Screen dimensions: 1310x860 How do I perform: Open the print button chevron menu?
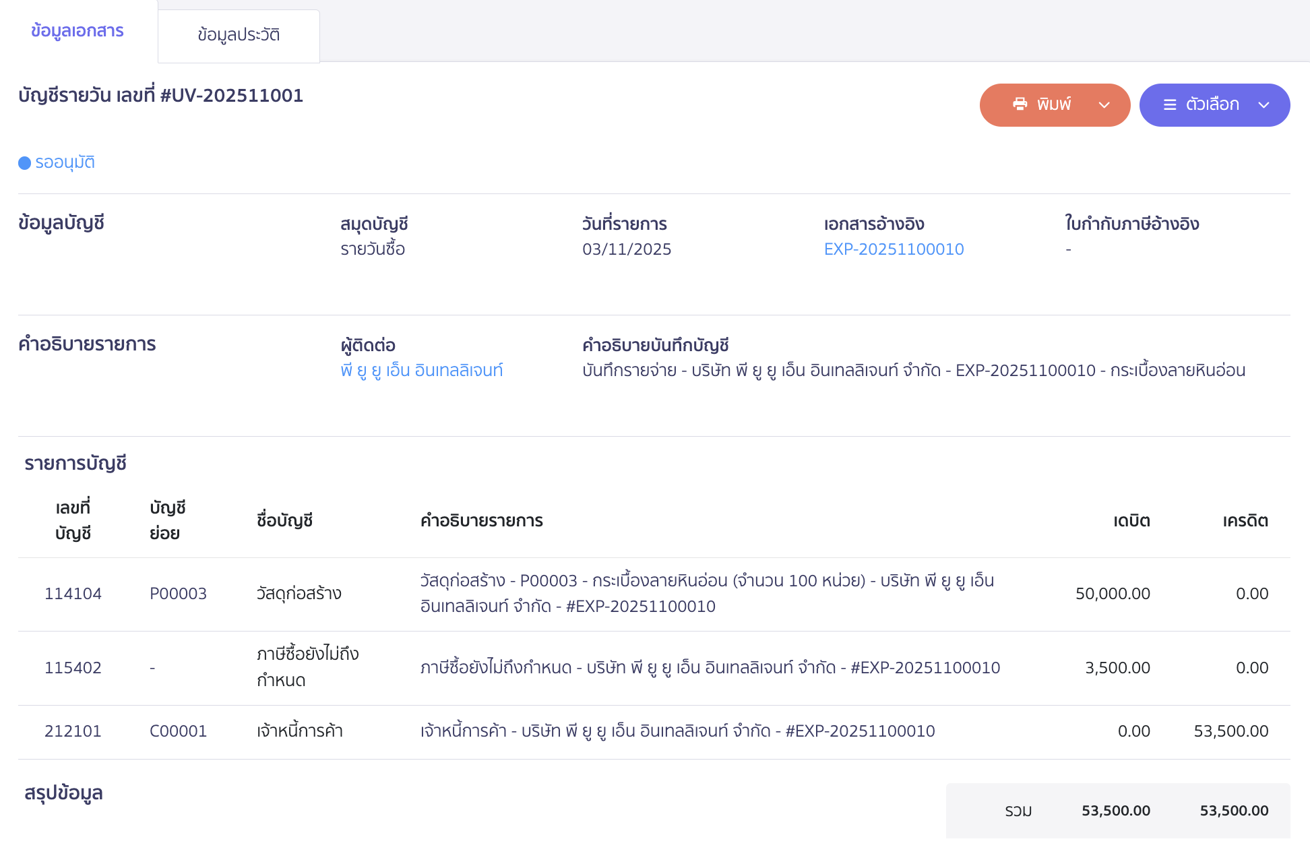coord(1104,104)
